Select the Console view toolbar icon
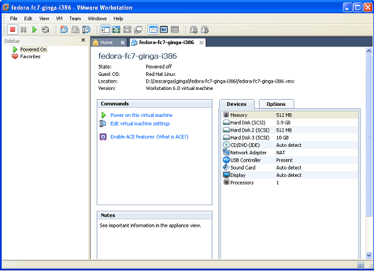This screenshot has width=374, height=271. (x=164, y=30)
